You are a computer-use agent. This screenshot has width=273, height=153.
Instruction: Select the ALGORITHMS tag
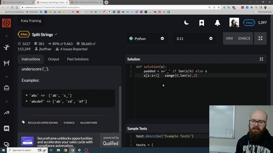point(89,123)
